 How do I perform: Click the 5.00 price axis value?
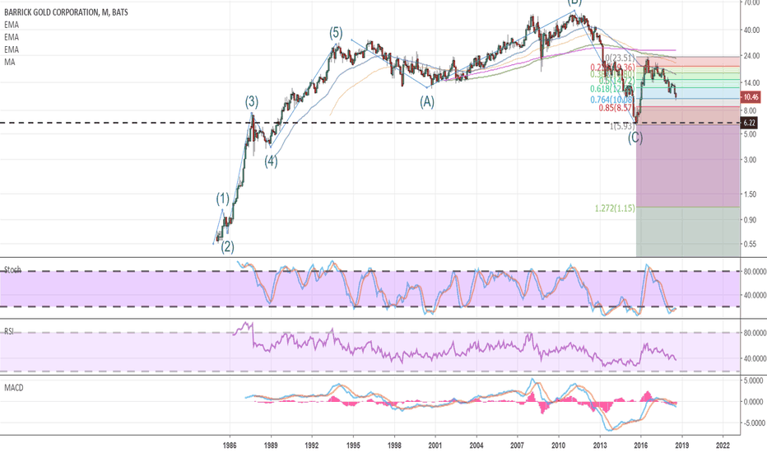click(x=751, y=134)
